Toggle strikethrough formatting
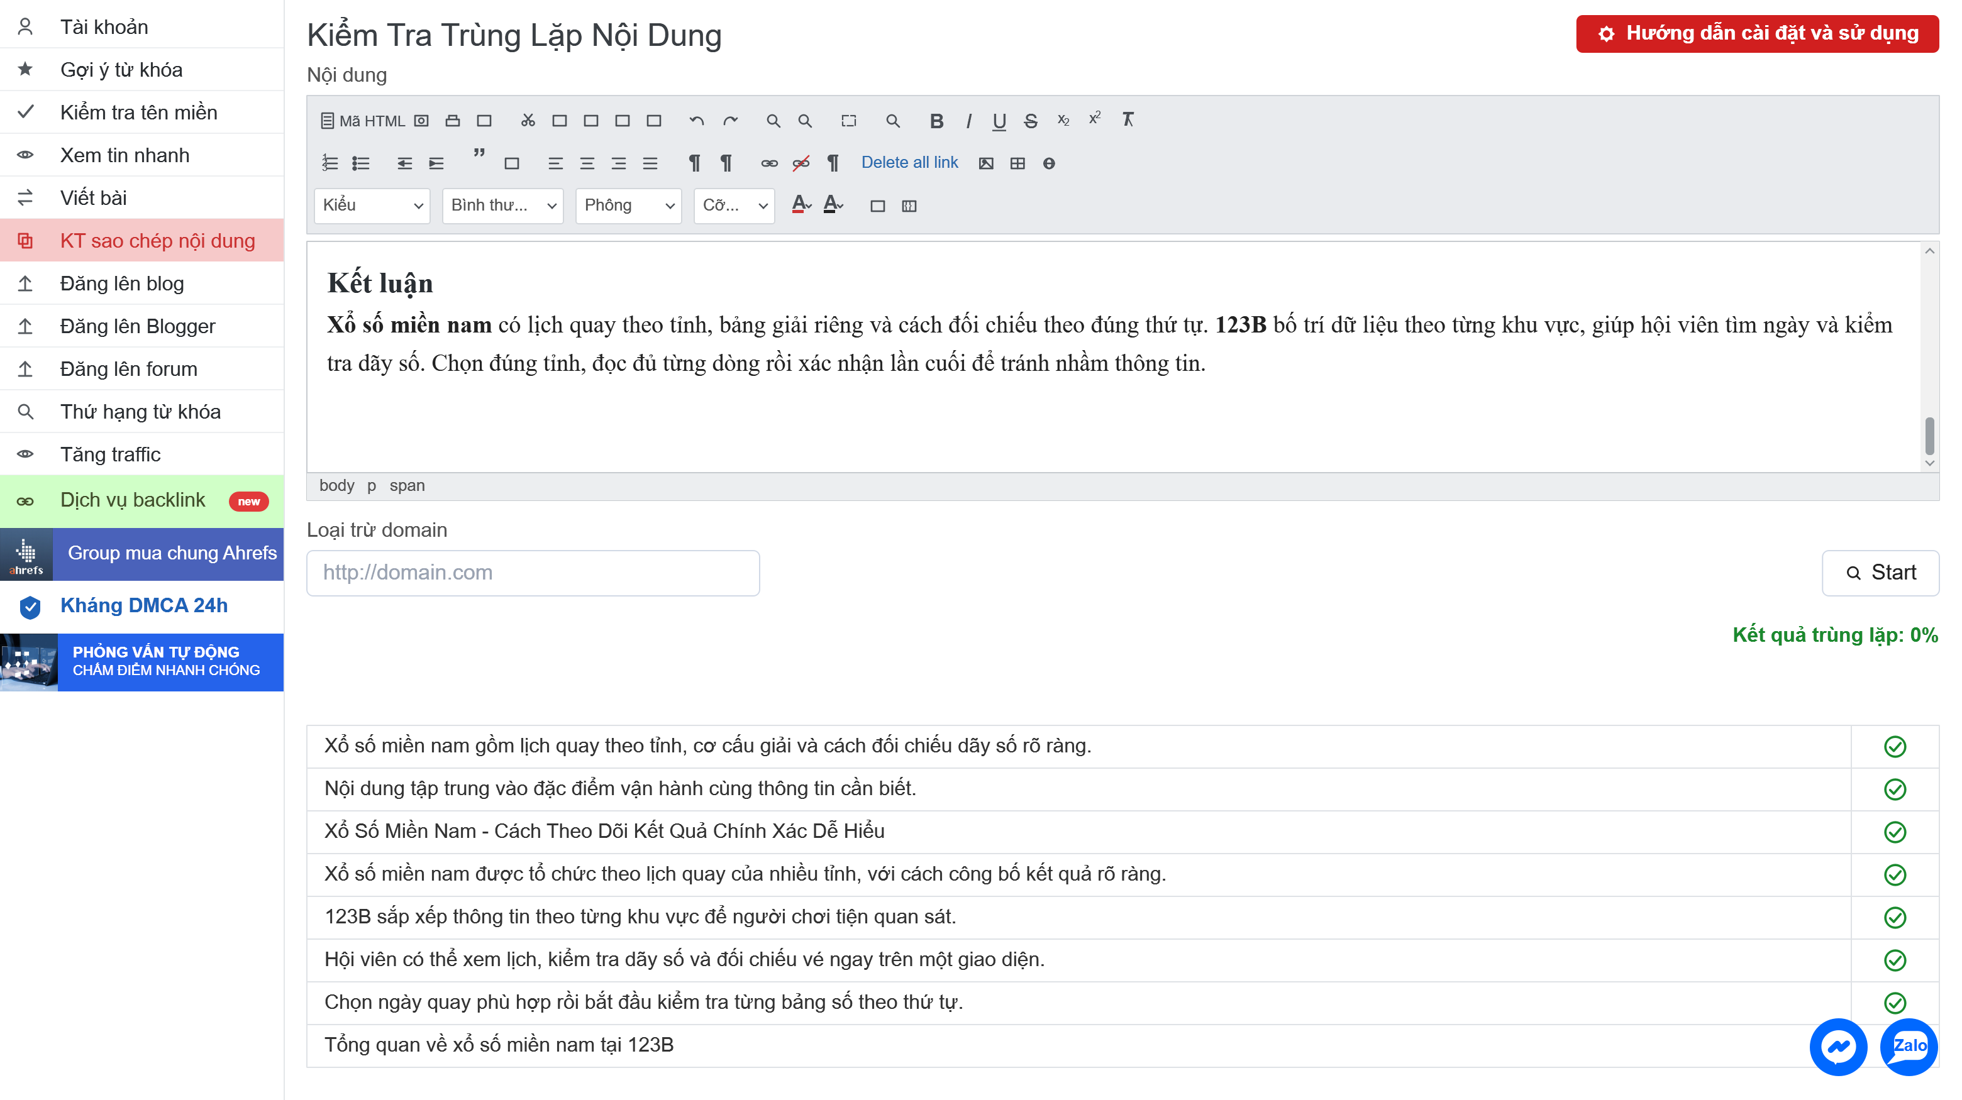This screenshot has height=1100, width=1962. 1031,120
